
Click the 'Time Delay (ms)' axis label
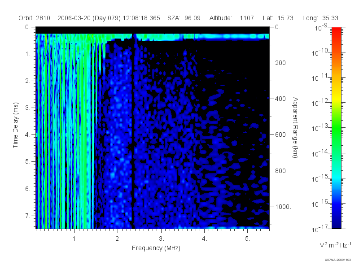point(15,125)
